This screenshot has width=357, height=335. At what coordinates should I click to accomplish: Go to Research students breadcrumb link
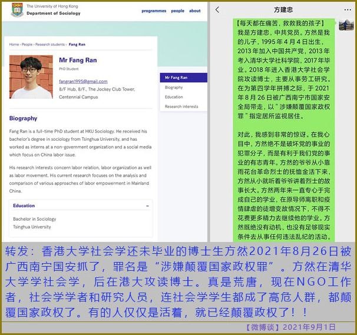[x=51, y=44]
